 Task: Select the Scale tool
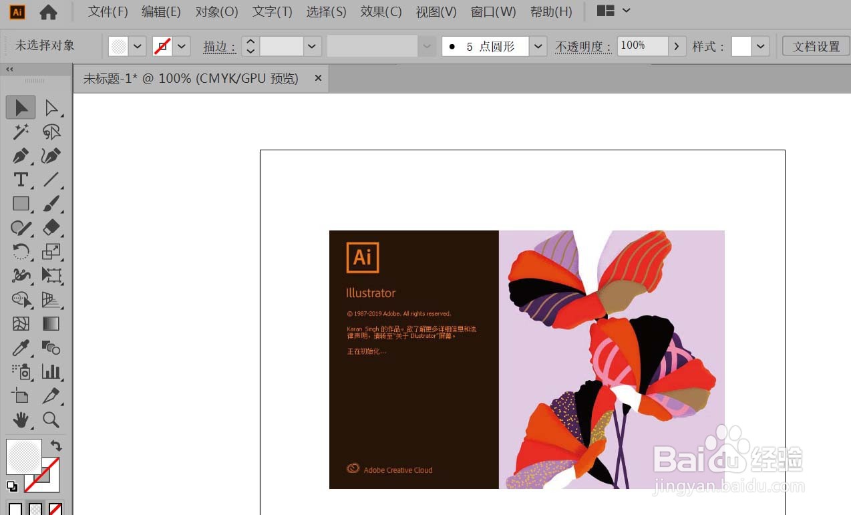pos(51,252)
